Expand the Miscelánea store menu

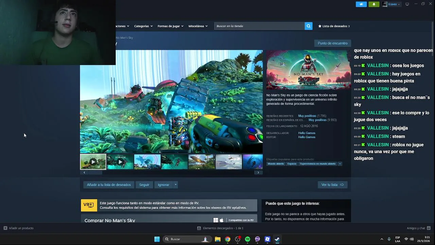(198, 26)
